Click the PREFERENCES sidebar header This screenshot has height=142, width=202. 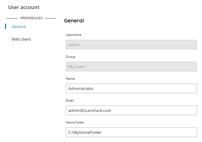tap(31, 18)
